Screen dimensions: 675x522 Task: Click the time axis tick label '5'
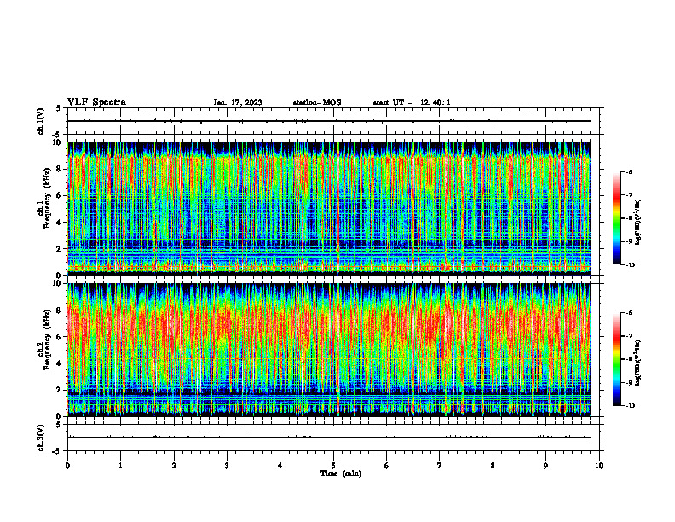(333, 466)
